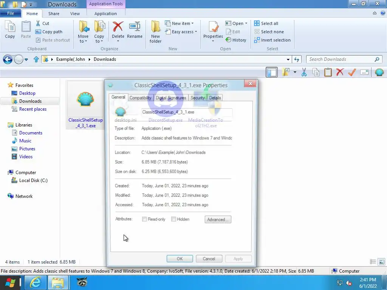The image size is (387, 290).
Task: Click Select none in the ribbon
Action: tap(269, 32)
